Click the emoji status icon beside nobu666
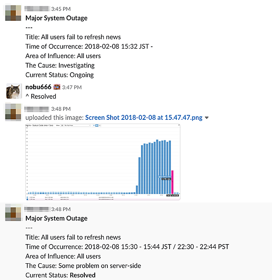The image size is (272, 280). point(57,87)
